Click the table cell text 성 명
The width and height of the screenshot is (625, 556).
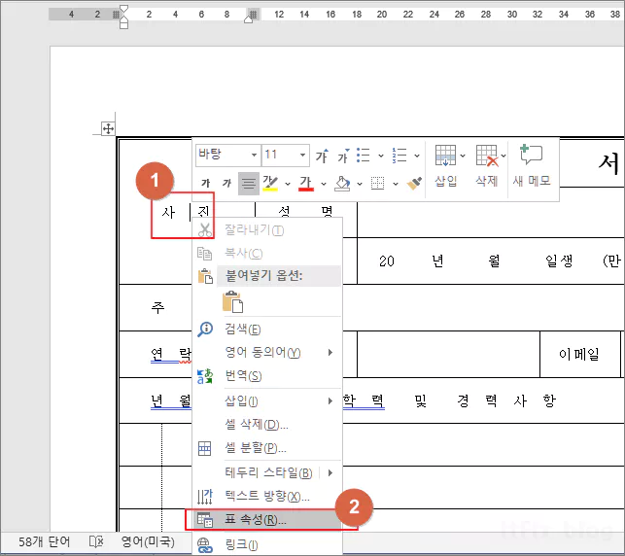(305, 210)
